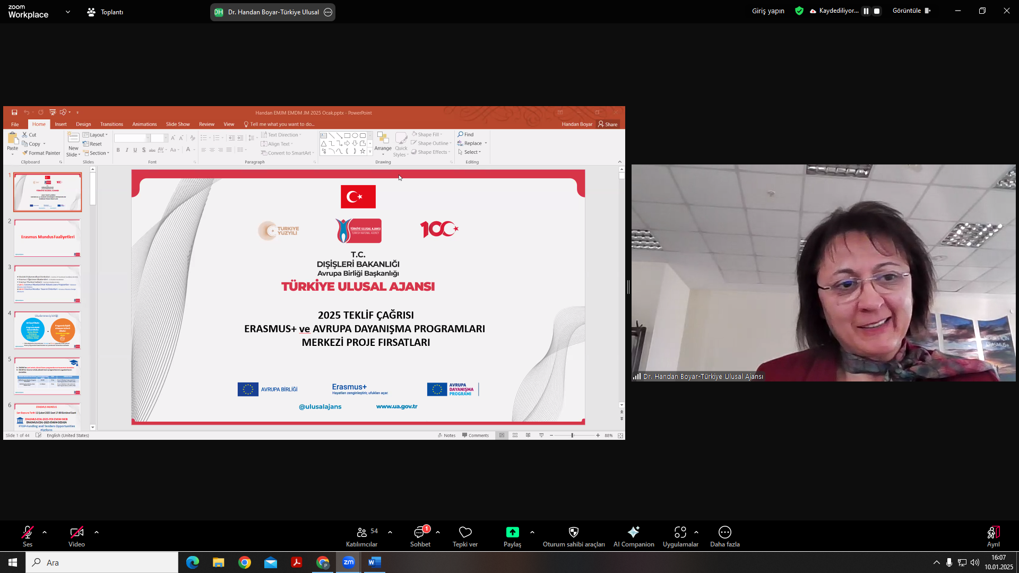Switch to the Toplantı tab
1019x573 pixels.
tap(105, 12)
